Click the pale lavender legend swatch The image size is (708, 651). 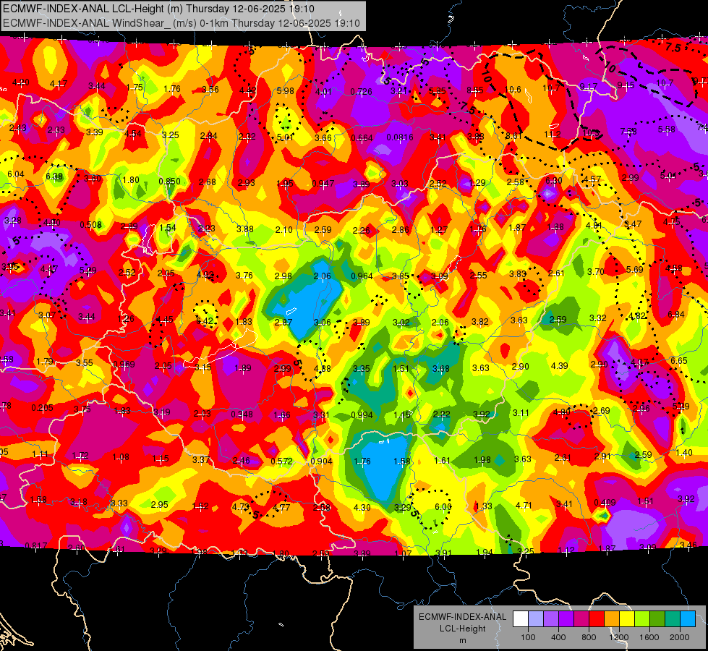point(536,619)
